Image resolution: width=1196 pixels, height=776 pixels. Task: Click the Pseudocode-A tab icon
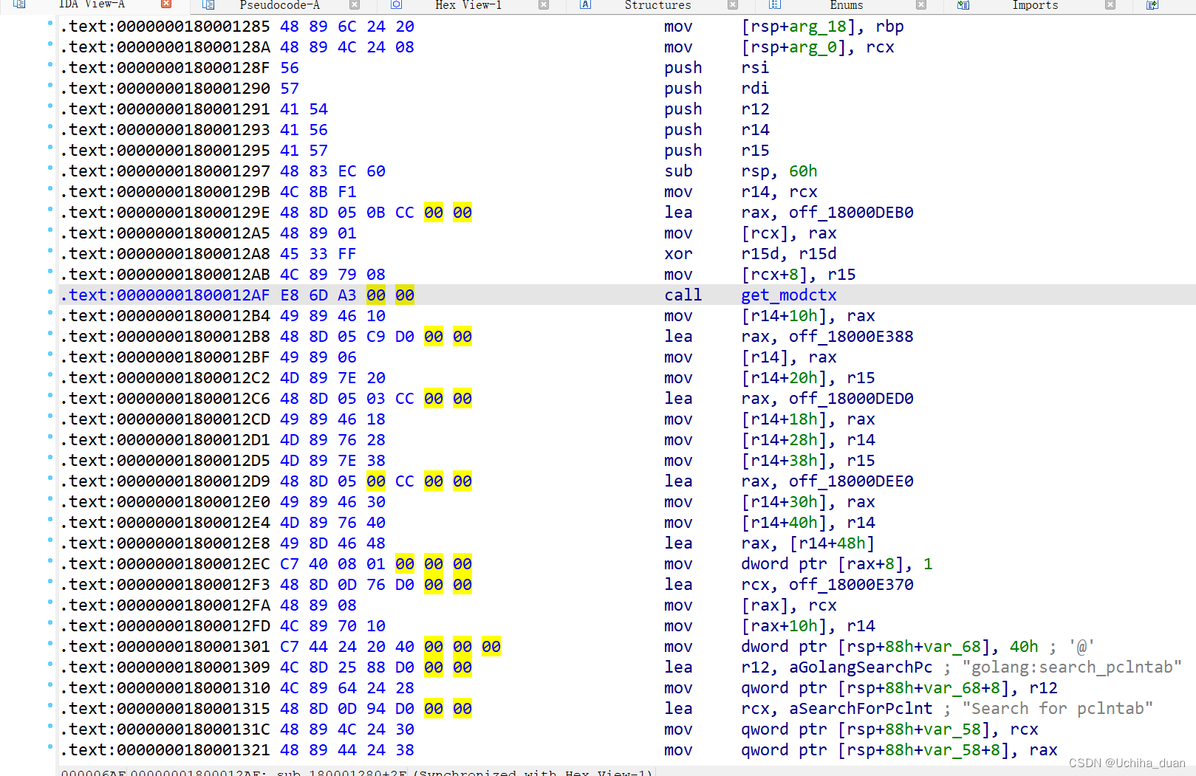(x=208, y=6)
